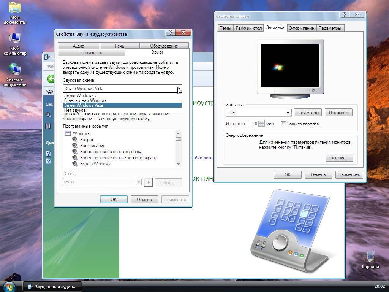The image size is (389, 292).
Task: Choose Звуки Windows 7 from the list
Action: point(123,95)
